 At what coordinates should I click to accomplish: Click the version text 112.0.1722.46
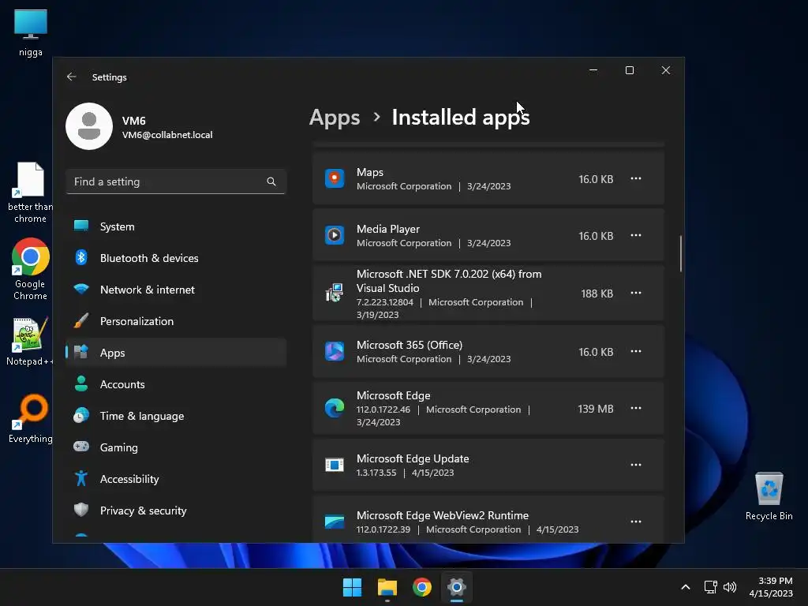tap(383, 410)
